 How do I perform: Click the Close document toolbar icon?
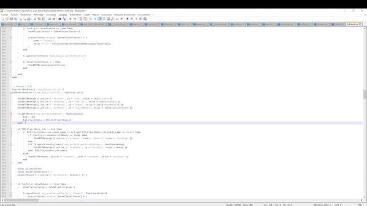21,19
